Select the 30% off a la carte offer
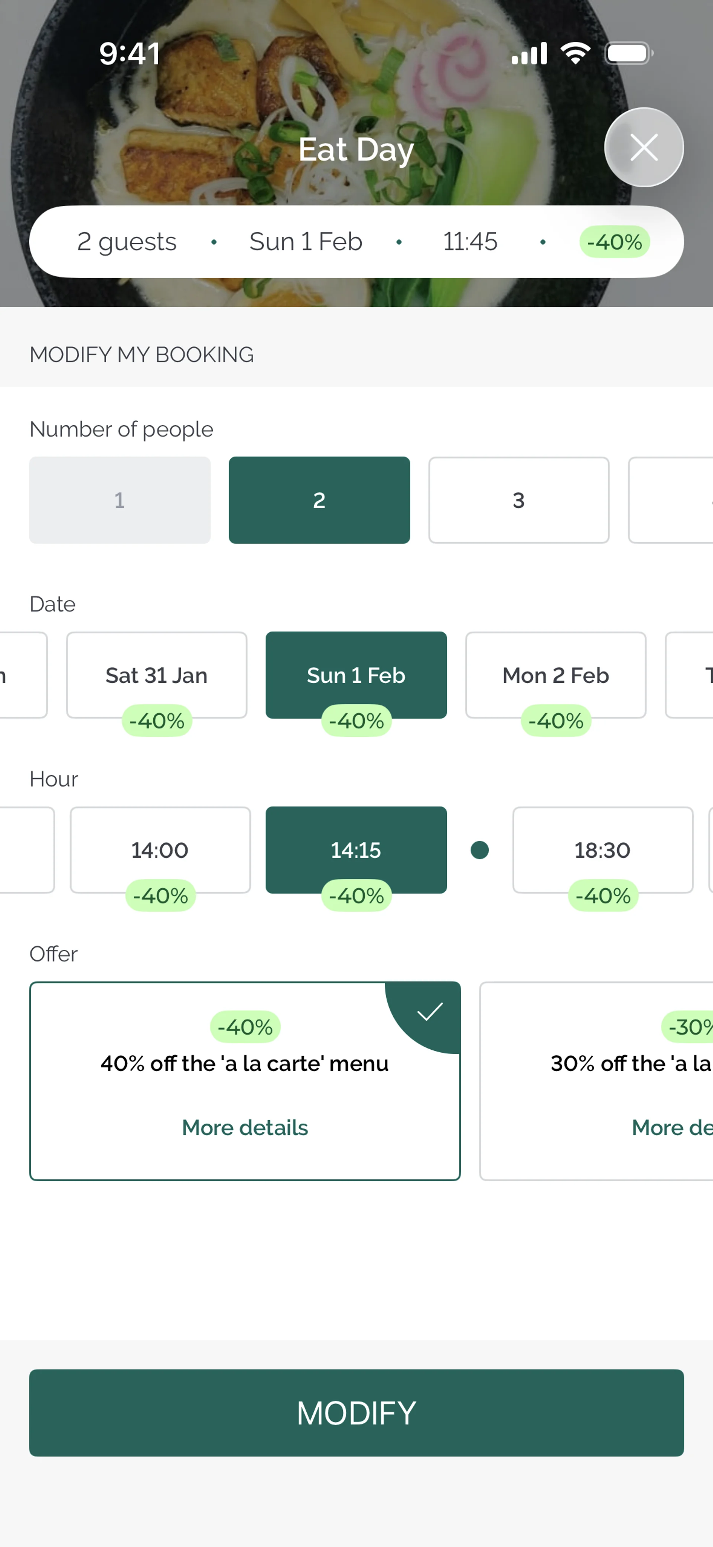The image size is (713, 1547). coord(600,1081)
